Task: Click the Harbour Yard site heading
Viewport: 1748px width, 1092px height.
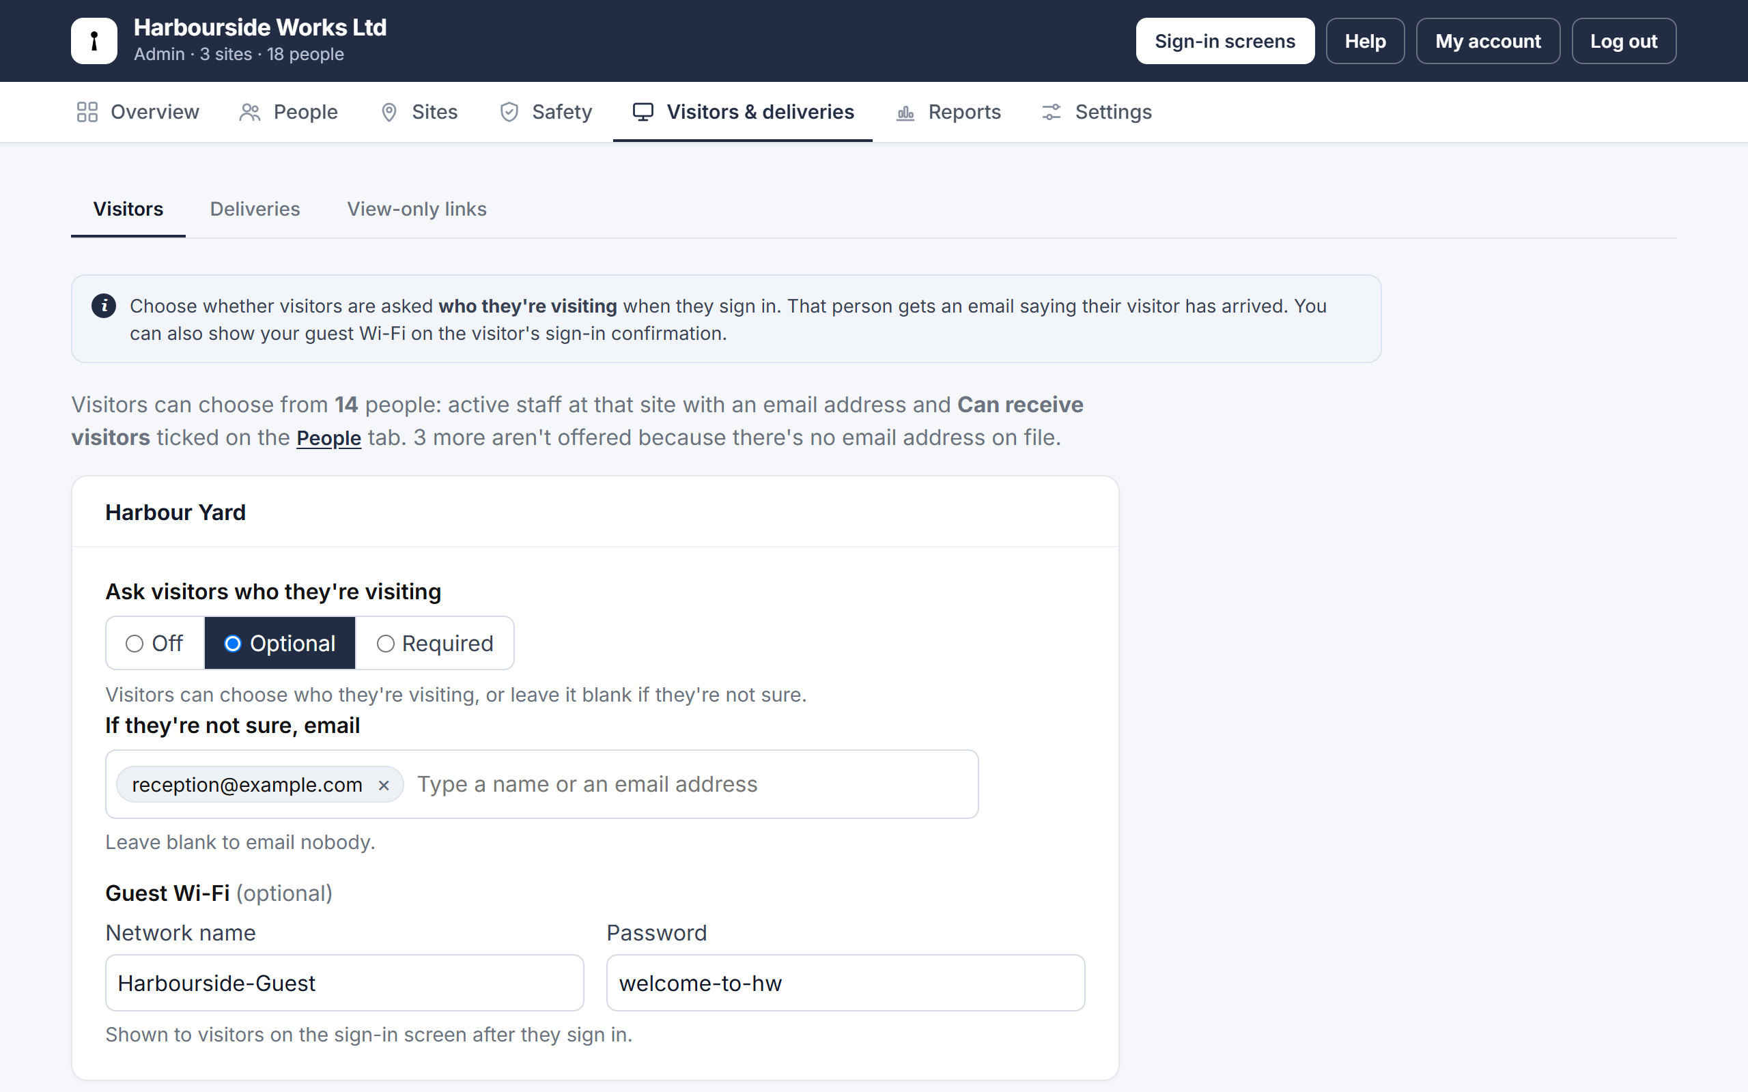Action: 175,512
